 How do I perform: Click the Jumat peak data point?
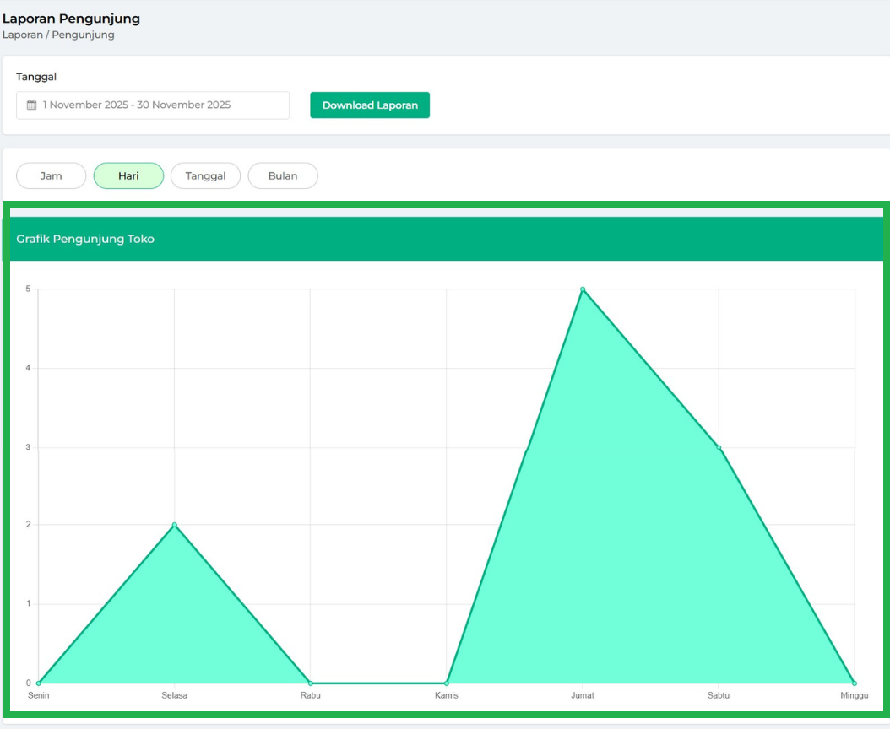coord(583,289)
